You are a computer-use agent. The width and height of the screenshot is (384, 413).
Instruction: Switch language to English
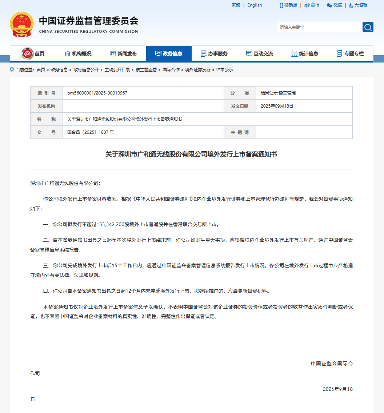point(255,5)
